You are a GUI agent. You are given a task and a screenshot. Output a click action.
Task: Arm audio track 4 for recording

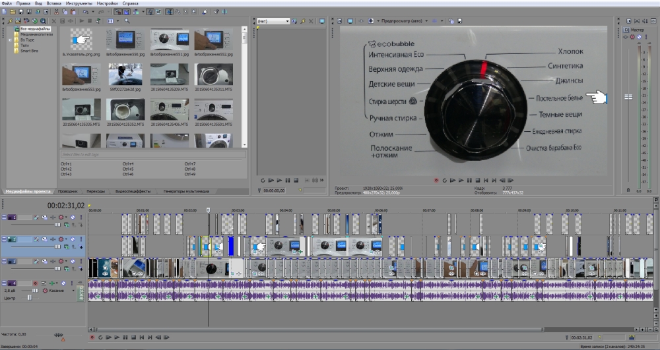[36, 283]
